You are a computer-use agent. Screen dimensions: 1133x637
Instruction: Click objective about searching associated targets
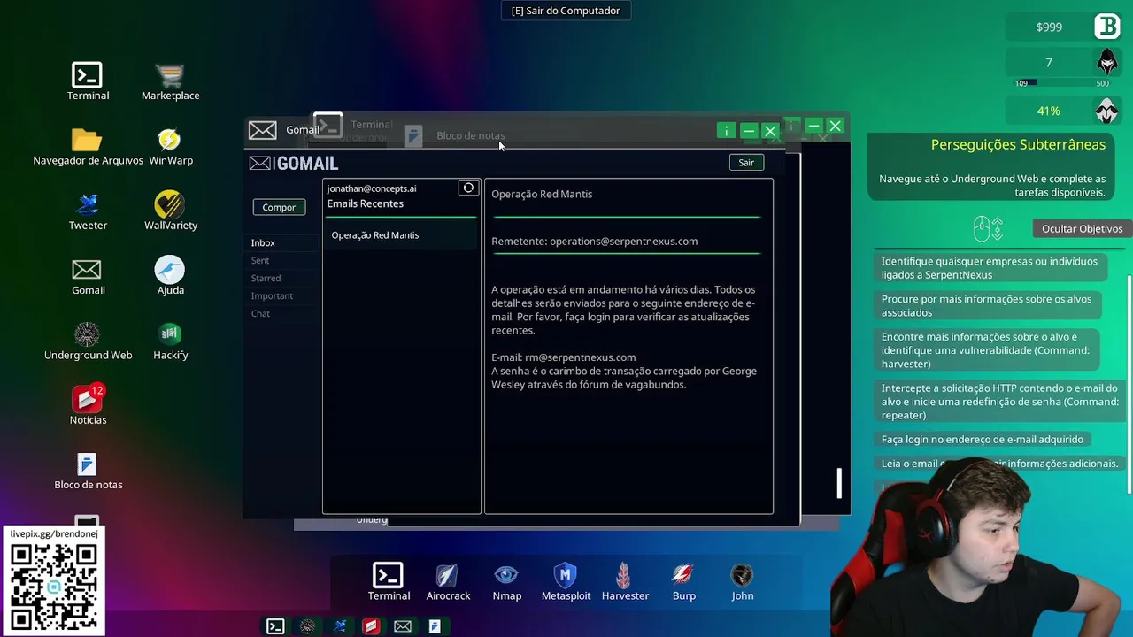[x=986, y=306]
